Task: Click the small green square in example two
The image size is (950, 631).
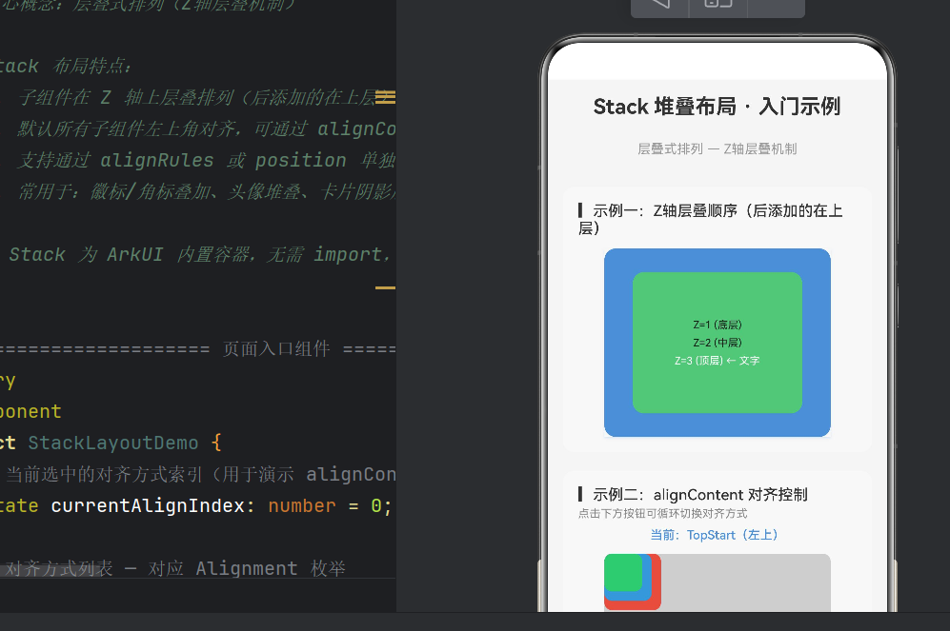Action: coord(623,572)
